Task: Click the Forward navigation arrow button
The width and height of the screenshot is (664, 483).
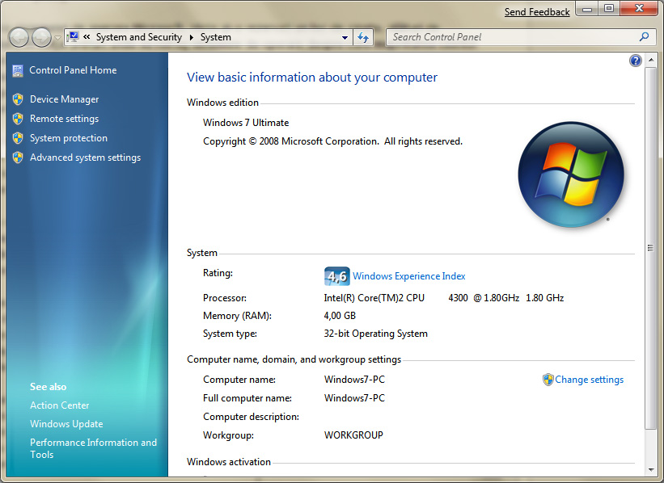Action: point(41,38)
